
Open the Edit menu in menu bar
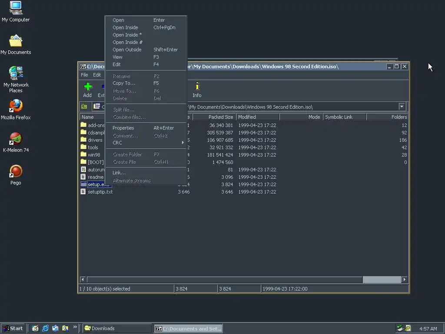tap(97, 75)
